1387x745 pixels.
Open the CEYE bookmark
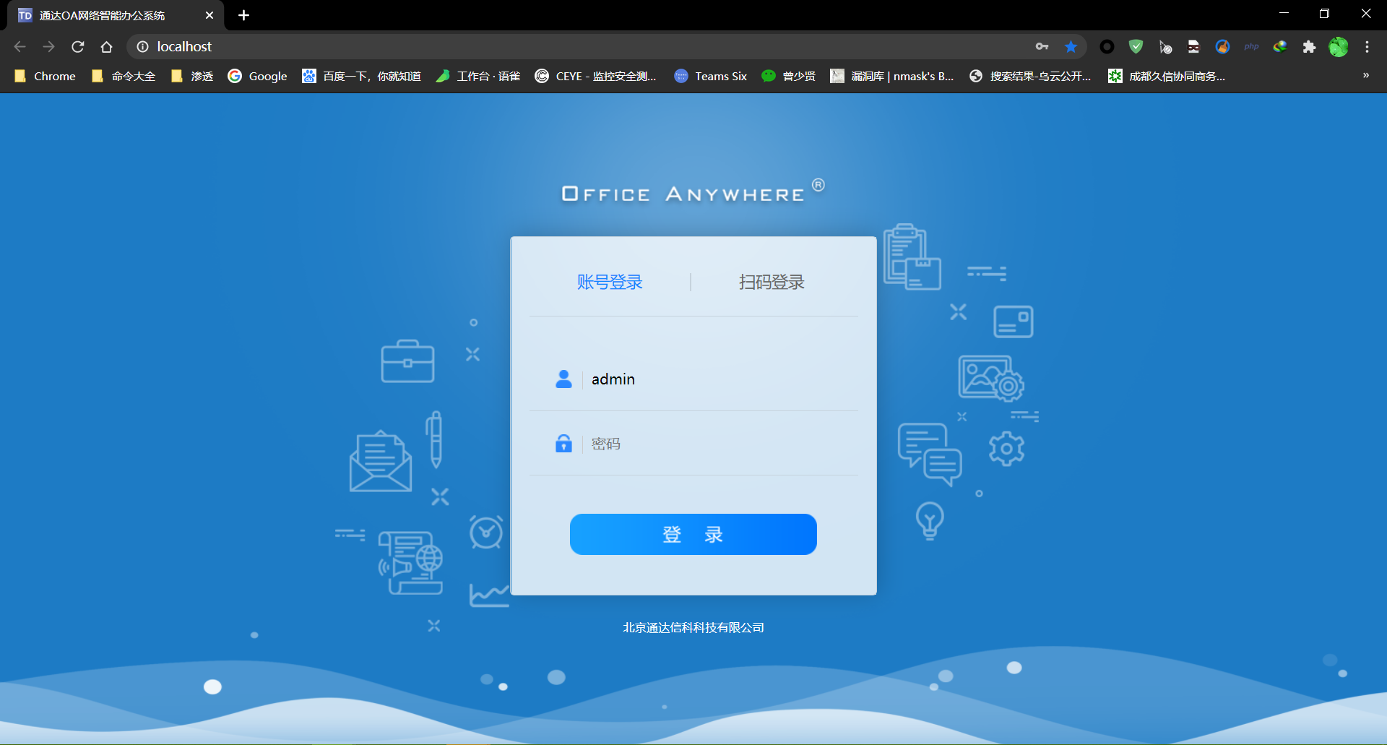point(595,76)
